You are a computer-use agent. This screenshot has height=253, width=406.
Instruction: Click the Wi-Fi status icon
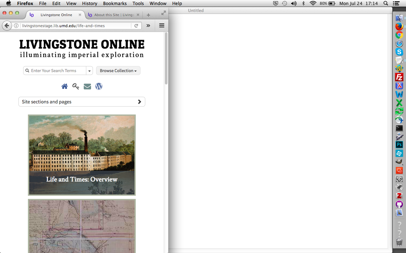pos(313,3)
